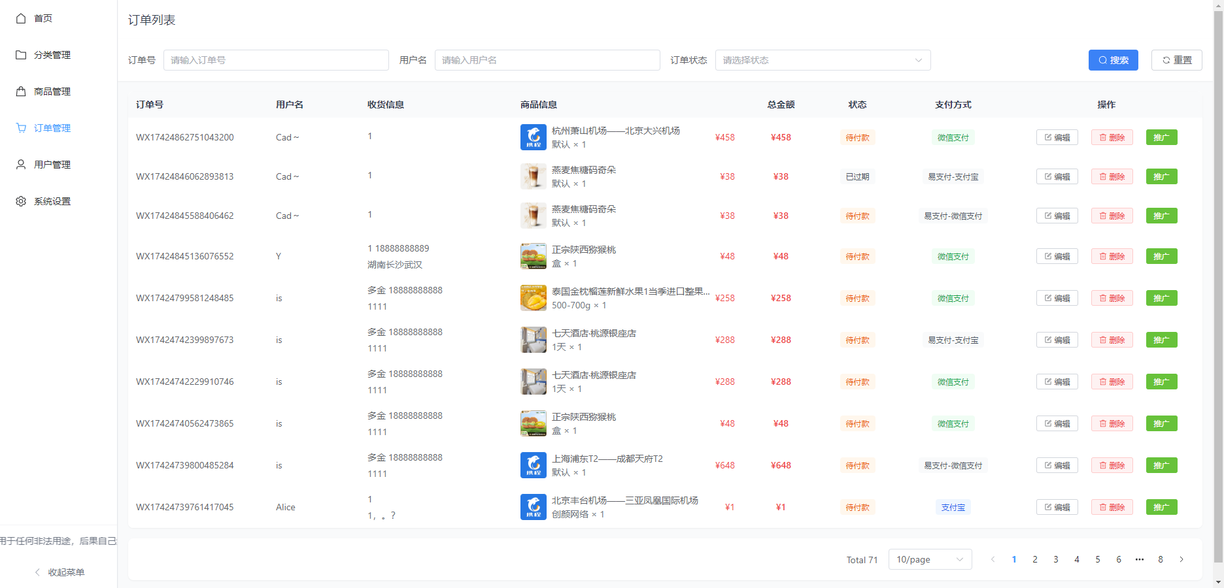
Task: Expand the pagination ellipsis for hidden pages
Action: tap(1140, 559)
